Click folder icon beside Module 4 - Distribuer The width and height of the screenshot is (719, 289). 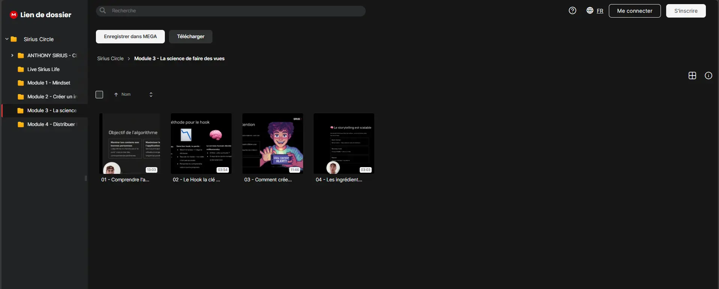[x=21, y=124]
